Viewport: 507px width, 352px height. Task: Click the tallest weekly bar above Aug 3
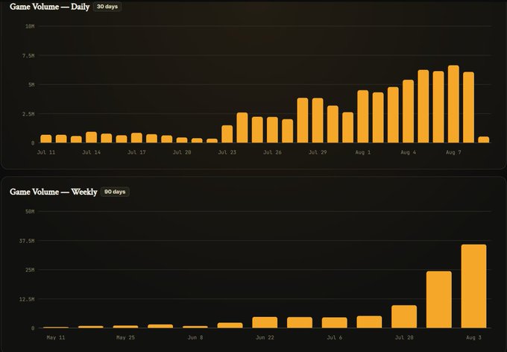(473, 286)
